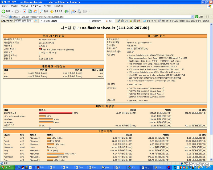Screen dimensions: 213x170
Task: Select the /dev/md0 partition text
Action: (x=35, y=154)
